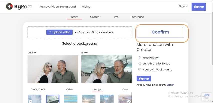Click the BgRem logo icon
Image resolution: width=213 pixels, height=103 pixels.
tap(9, 7)
